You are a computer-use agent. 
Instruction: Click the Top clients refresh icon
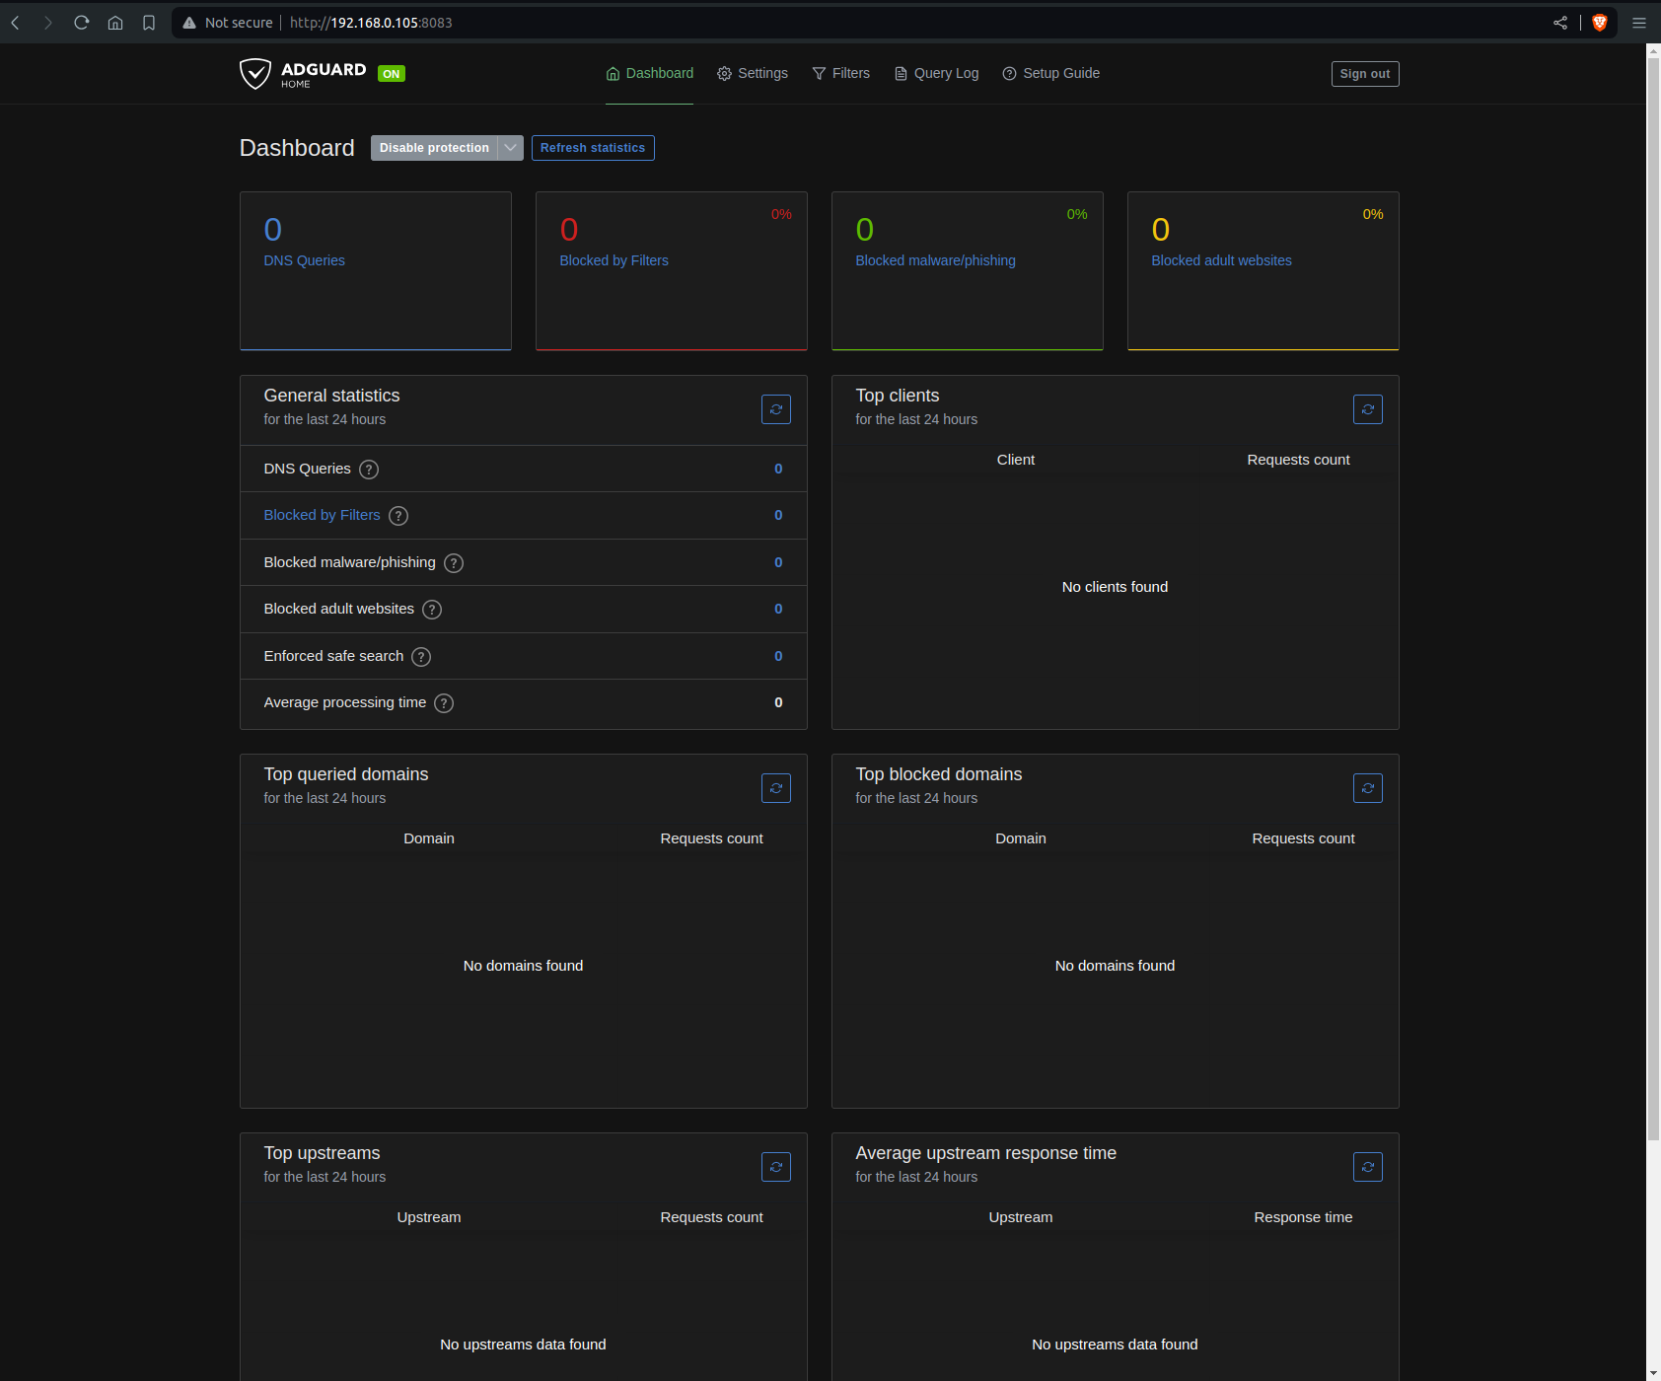coord(1367,409)
